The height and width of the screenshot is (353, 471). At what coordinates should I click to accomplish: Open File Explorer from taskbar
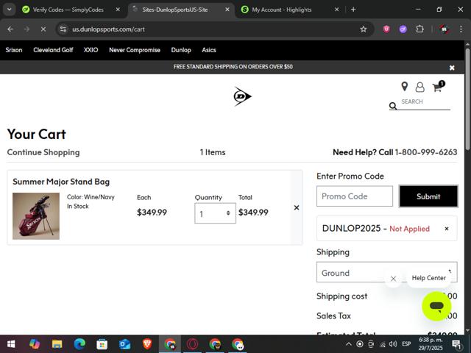57,344
